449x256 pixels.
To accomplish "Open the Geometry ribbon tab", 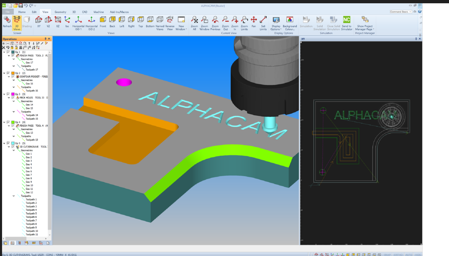I will point(60,12).
